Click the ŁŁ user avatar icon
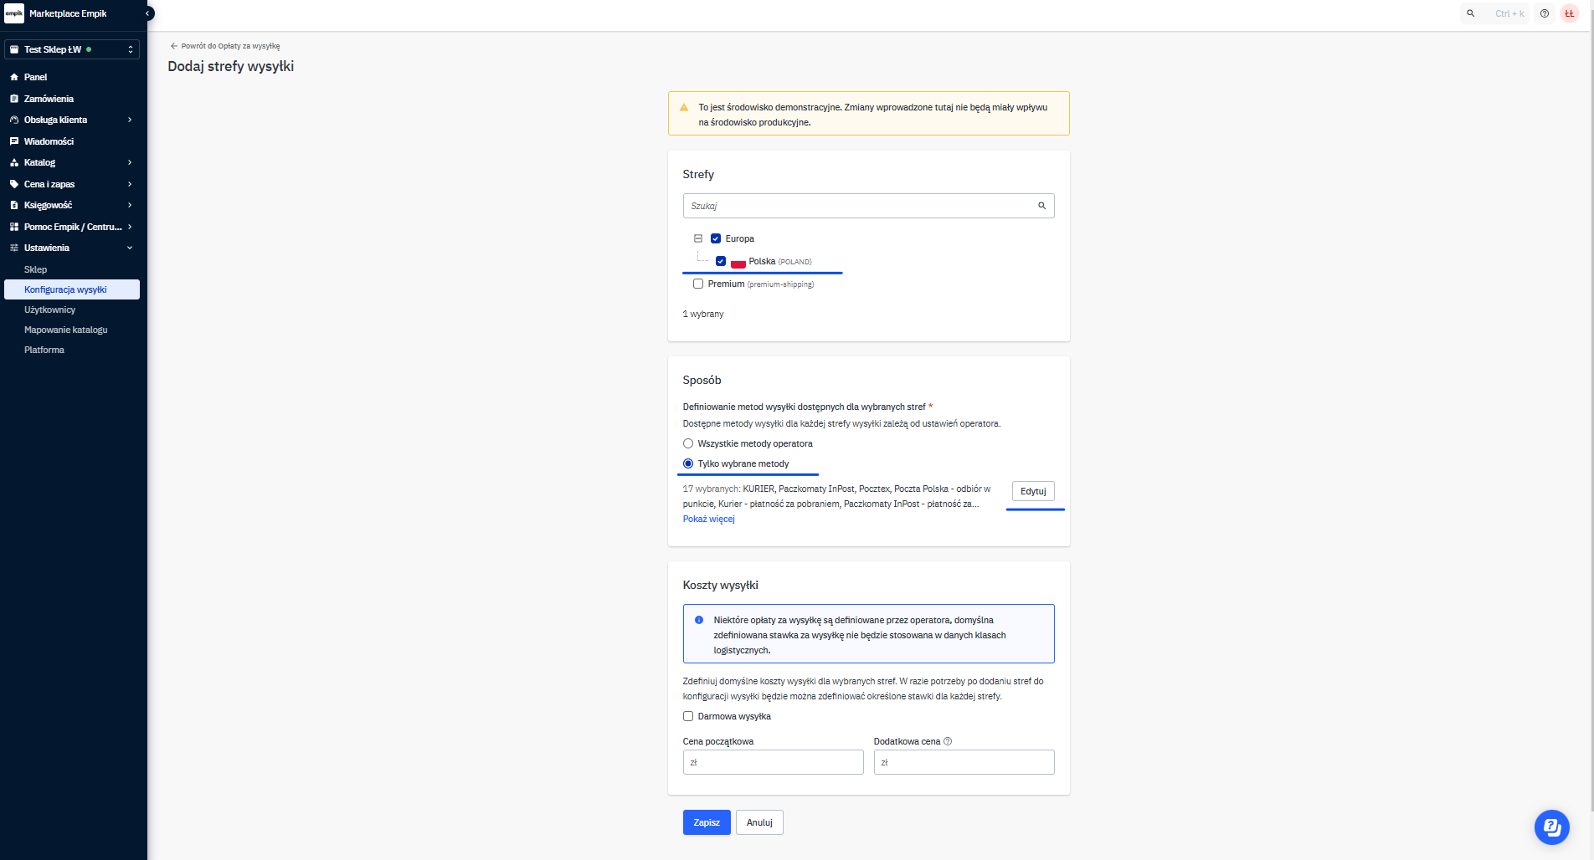The width and height of the screenshot is (1594, 860). point(1570,13)
